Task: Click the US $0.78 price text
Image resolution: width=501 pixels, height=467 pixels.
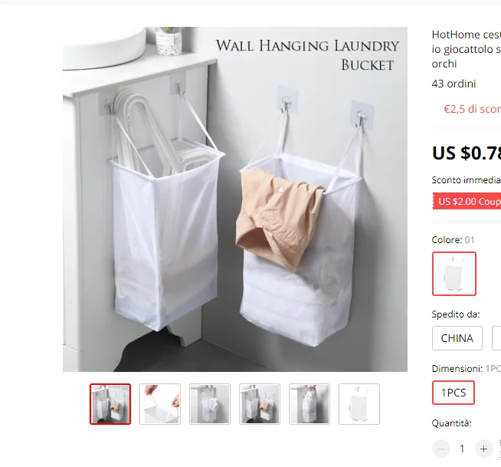Action: click(x=467, y=153)
